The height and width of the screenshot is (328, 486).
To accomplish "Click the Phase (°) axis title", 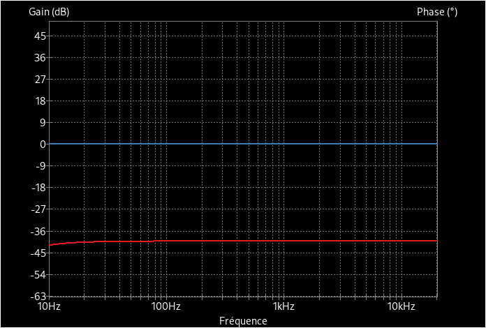I will [437, 12].
